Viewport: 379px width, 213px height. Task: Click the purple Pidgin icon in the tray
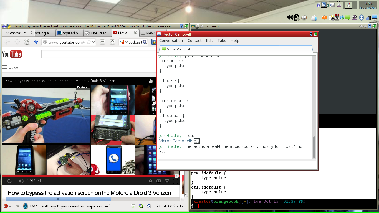(x=354, y=18)
